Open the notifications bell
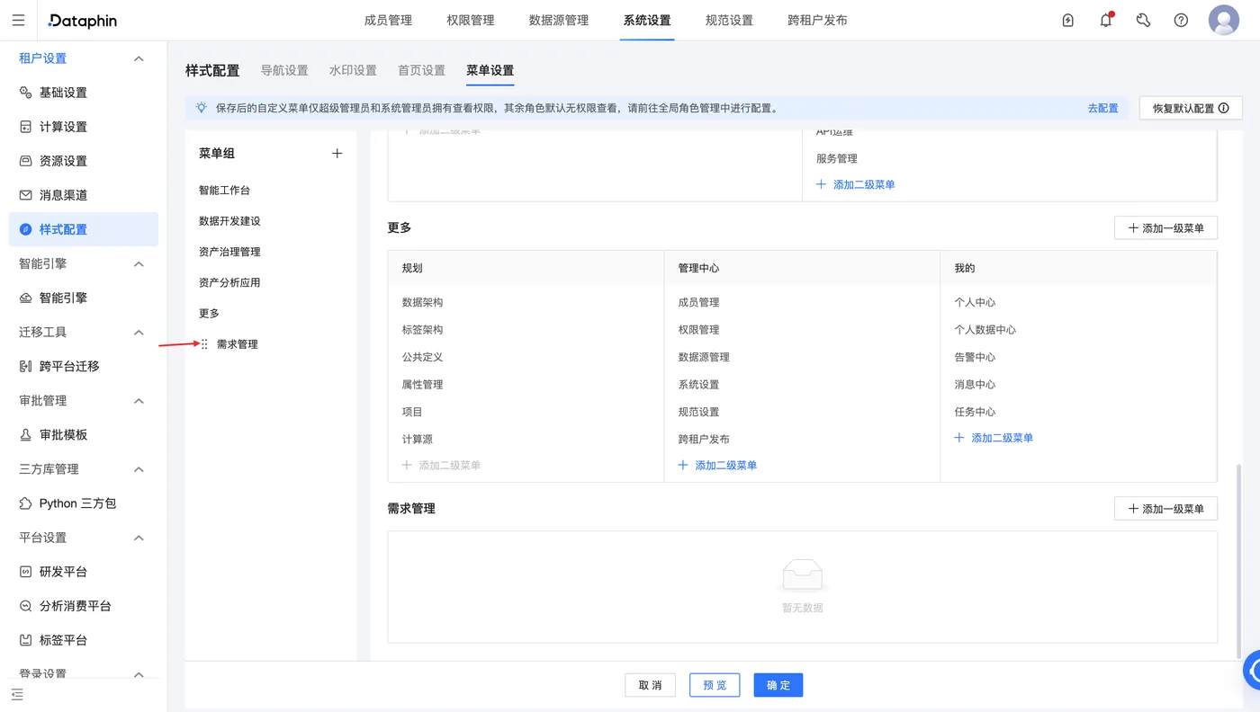 [x=1106, y=21]
